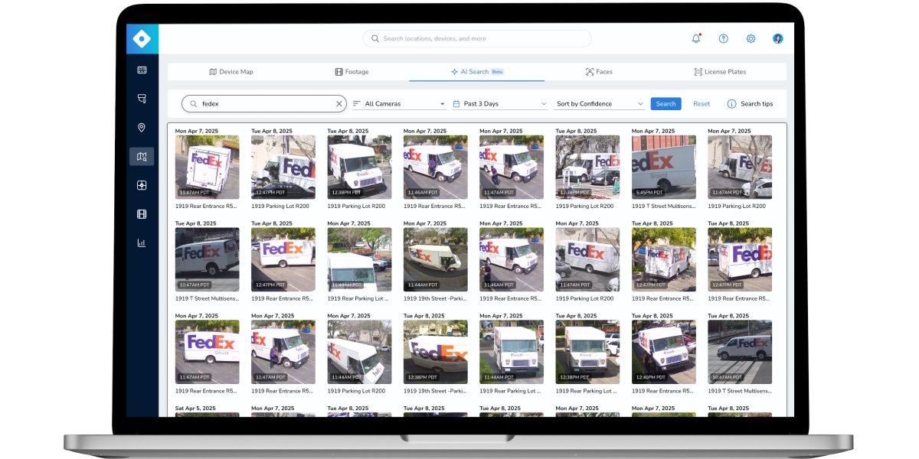Viewport: 919px width, 459px height.
Task: Click the diamond logo in the sidebar
Action: click(x=142, y=39)
